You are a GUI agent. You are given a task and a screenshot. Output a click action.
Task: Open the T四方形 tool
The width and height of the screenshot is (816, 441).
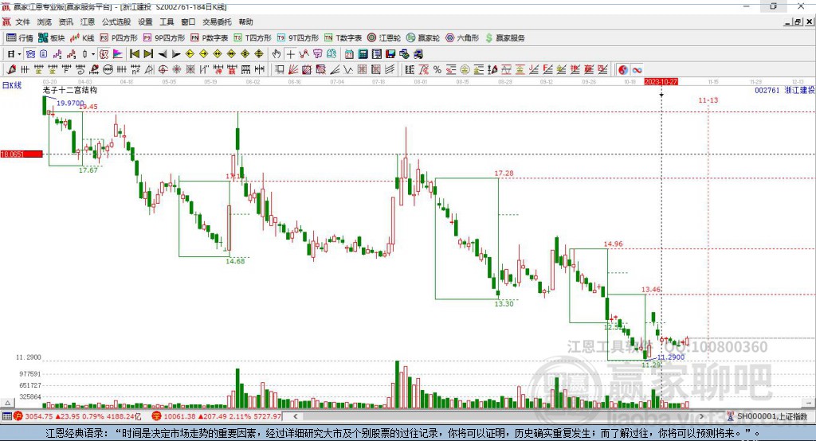253,38
